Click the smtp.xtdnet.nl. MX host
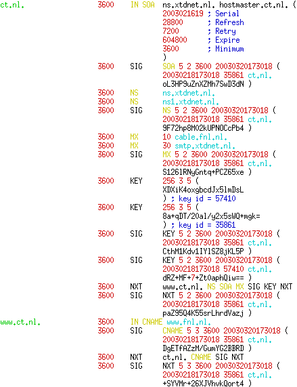Viewport: 297px width, 387px height. coord(205,146)
